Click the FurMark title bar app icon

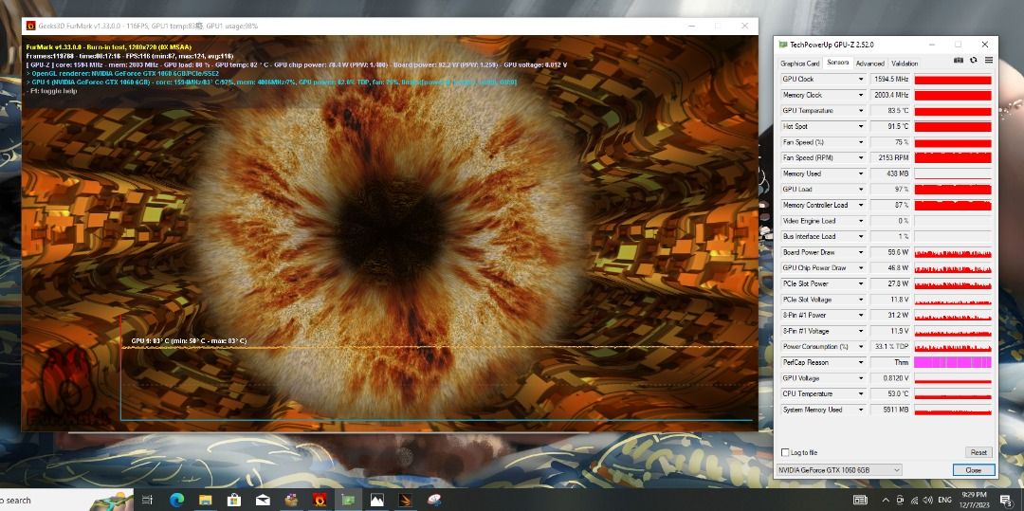click(x=30, y=27)
